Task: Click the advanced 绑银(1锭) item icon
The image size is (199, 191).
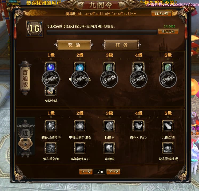Action: (x=138, y=126)
